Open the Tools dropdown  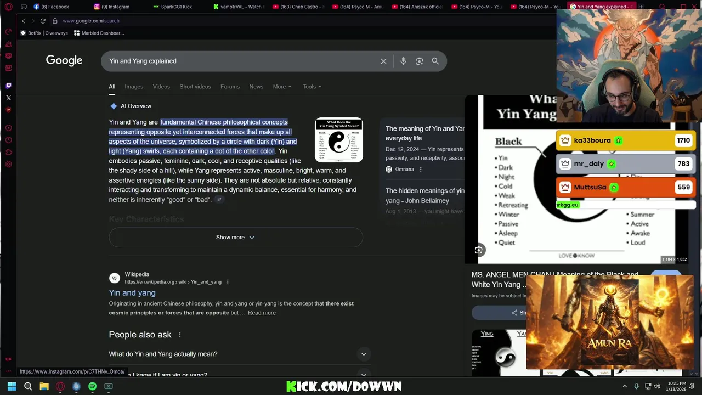point(312,87)
